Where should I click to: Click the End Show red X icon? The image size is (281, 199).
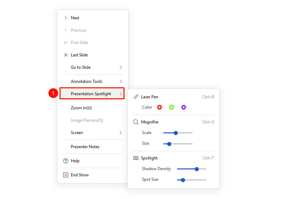tap(66, 175)
